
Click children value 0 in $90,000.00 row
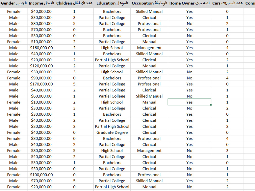click(x=74, y=78)
